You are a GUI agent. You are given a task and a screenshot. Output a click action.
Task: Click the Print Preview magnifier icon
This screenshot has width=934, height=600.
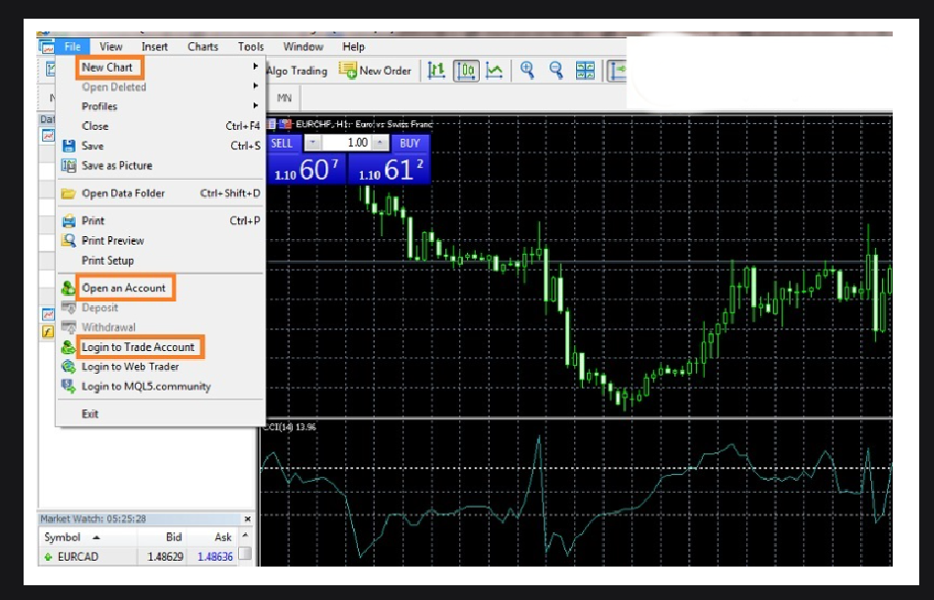pos(69,241)
